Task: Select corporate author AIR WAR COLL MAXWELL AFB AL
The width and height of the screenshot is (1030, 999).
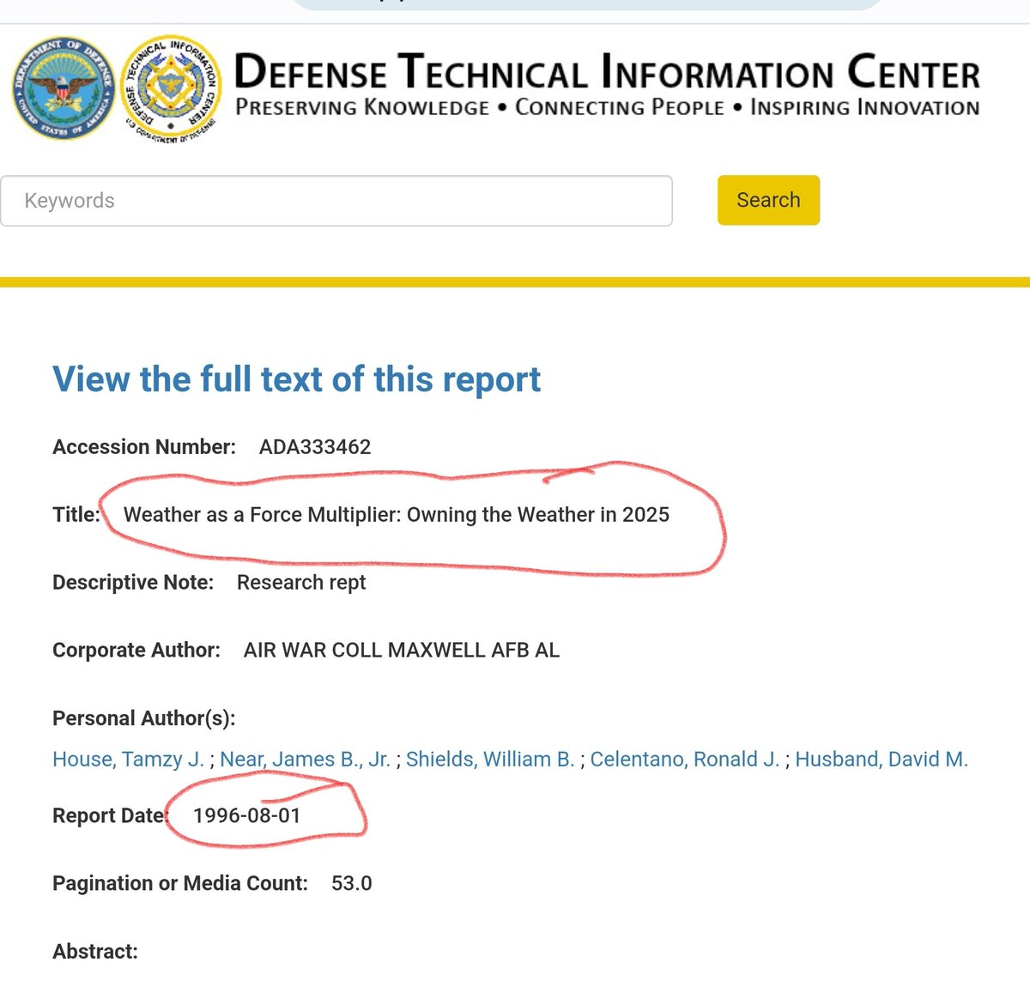Action: coord(402,651)
